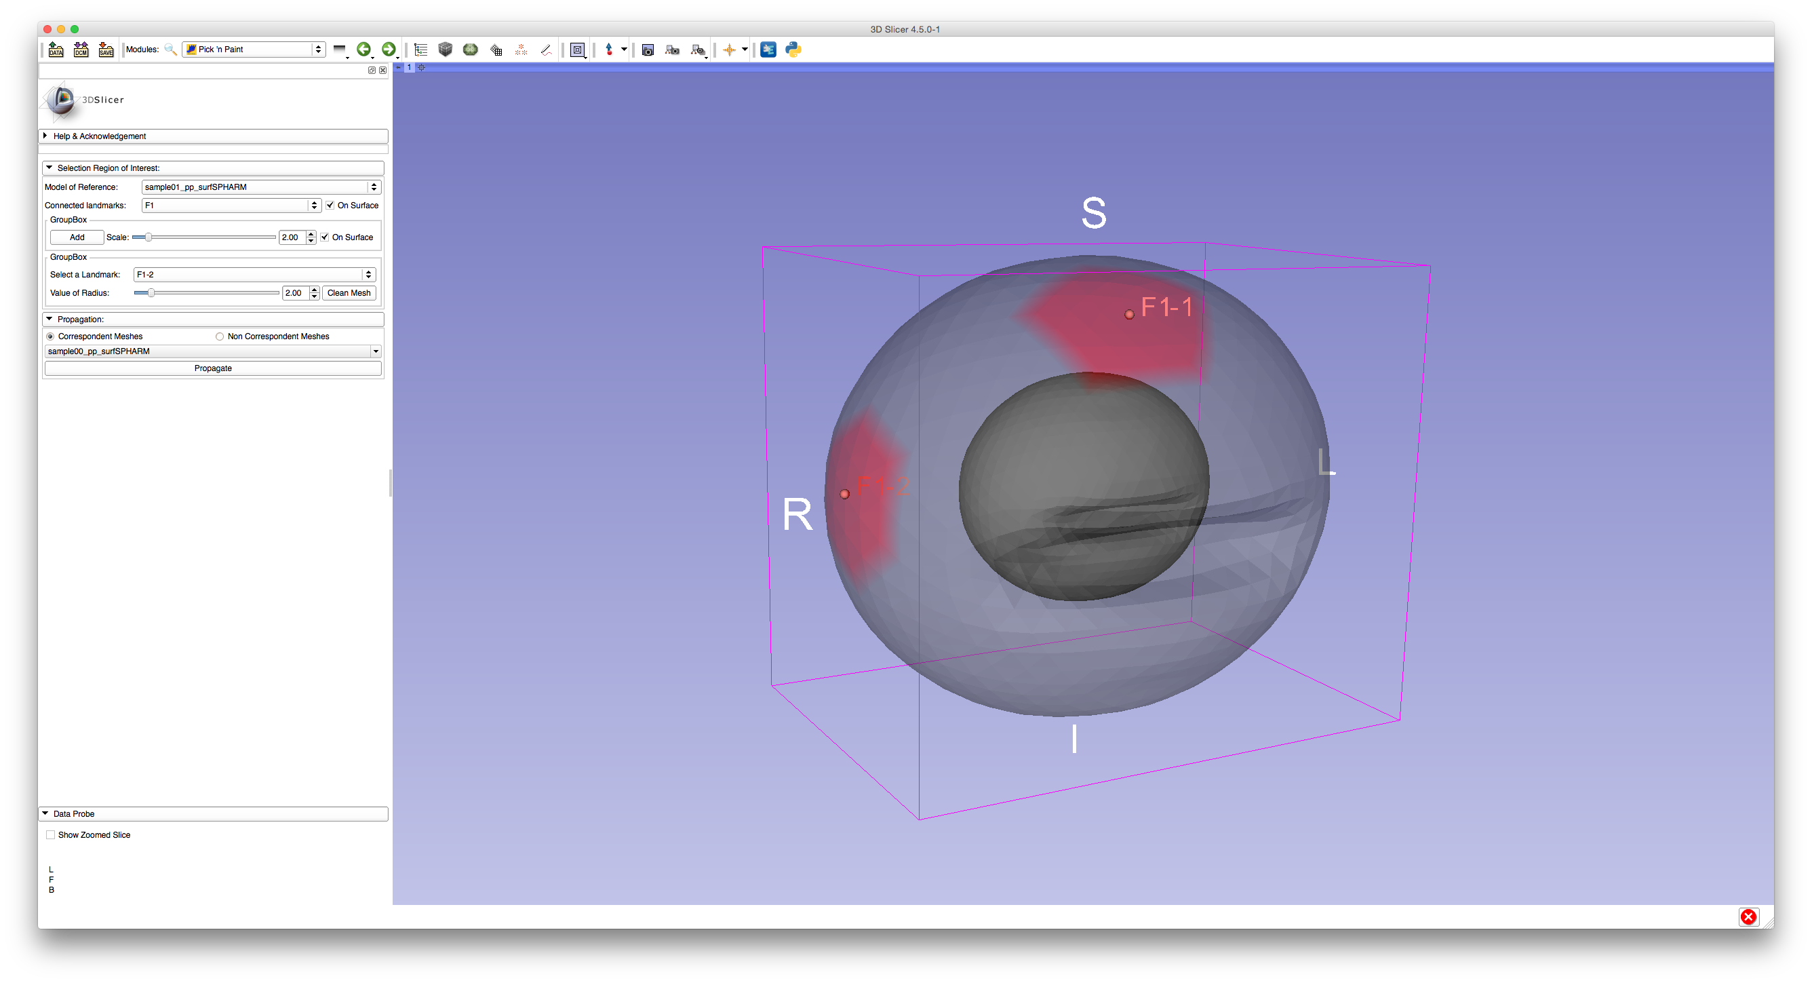Click the screenshot capture camera icon
The image size is (1812, 983).
point(648,50)
